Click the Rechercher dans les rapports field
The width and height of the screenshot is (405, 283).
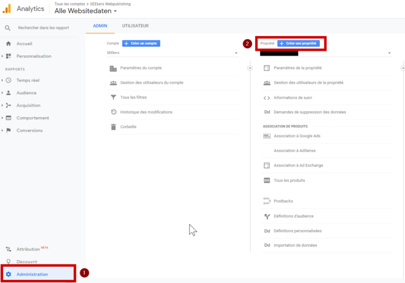(x=44, y=28)
